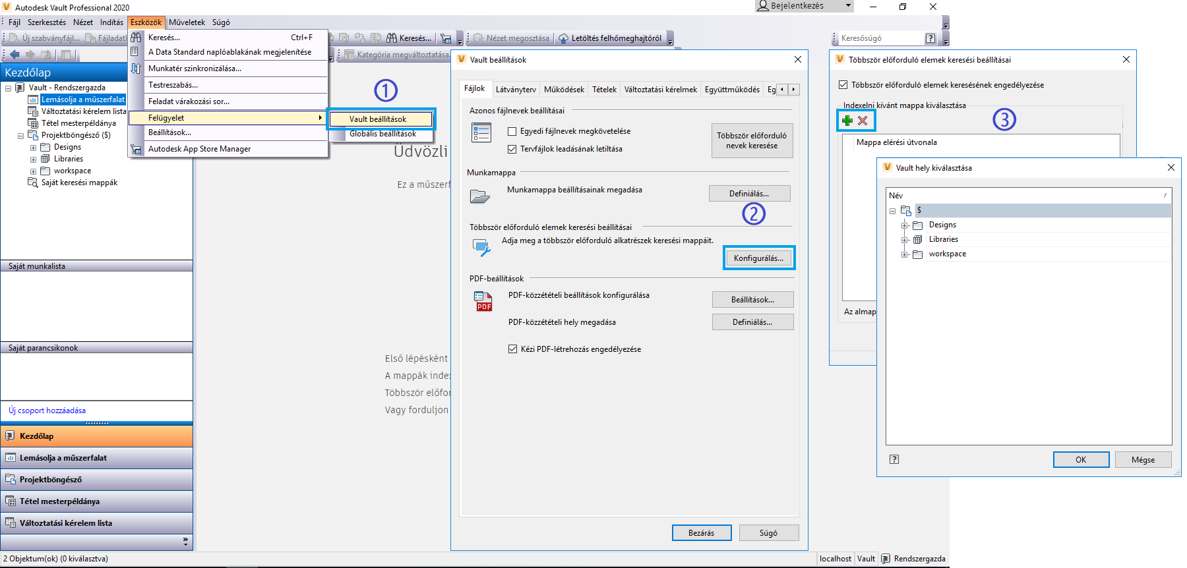Expand workspace folder in left navigation tree

click(33, 171)
